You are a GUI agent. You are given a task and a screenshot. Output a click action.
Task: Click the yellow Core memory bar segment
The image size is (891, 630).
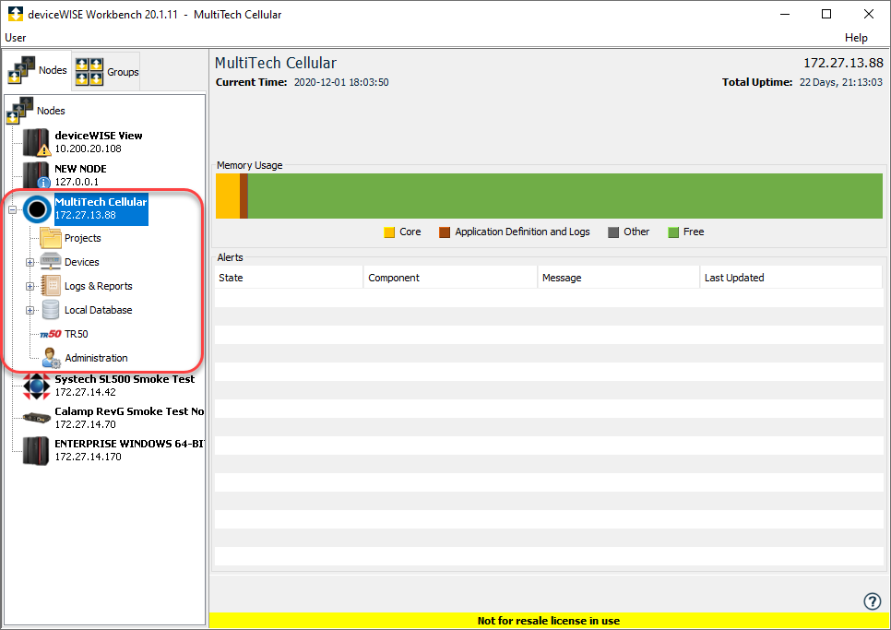click(228, 196)
